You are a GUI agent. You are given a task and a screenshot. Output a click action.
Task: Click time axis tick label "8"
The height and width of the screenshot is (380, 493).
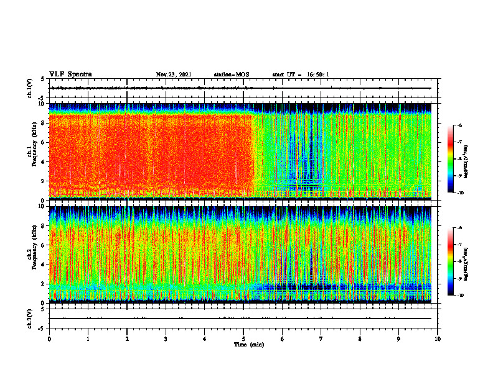[x=360, y=339]
